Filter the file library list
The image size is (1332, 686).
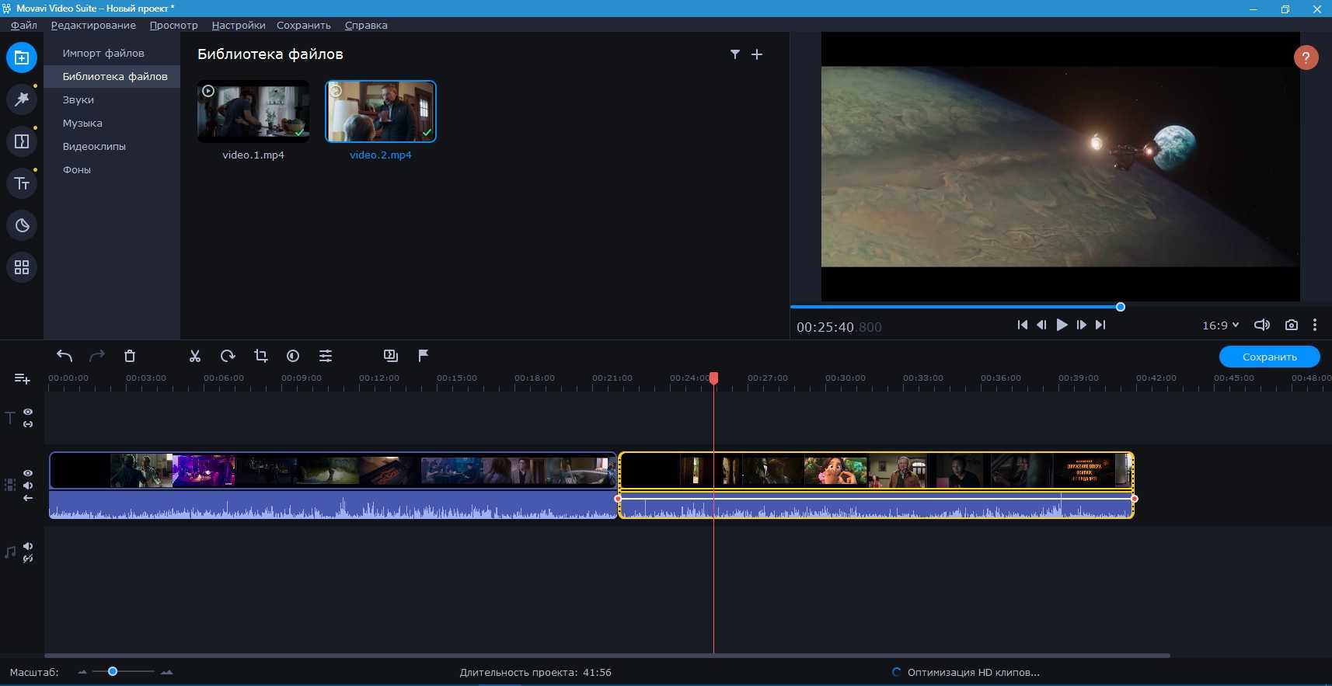pyautogui.click(x=734, y=54)
